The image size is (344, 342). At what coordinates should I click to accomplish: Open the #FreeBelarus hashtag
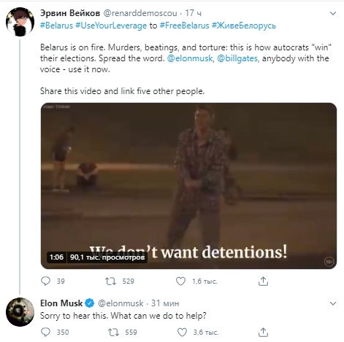pos(185,26)
